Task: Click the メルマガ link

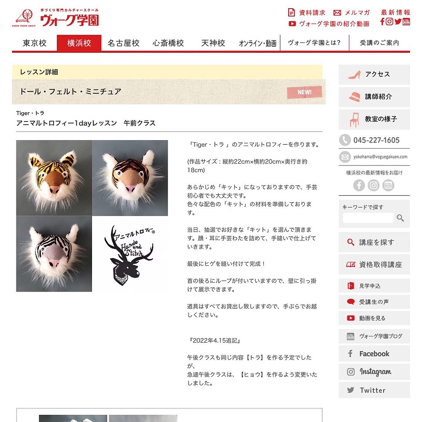Action: (x=352, y=13)
